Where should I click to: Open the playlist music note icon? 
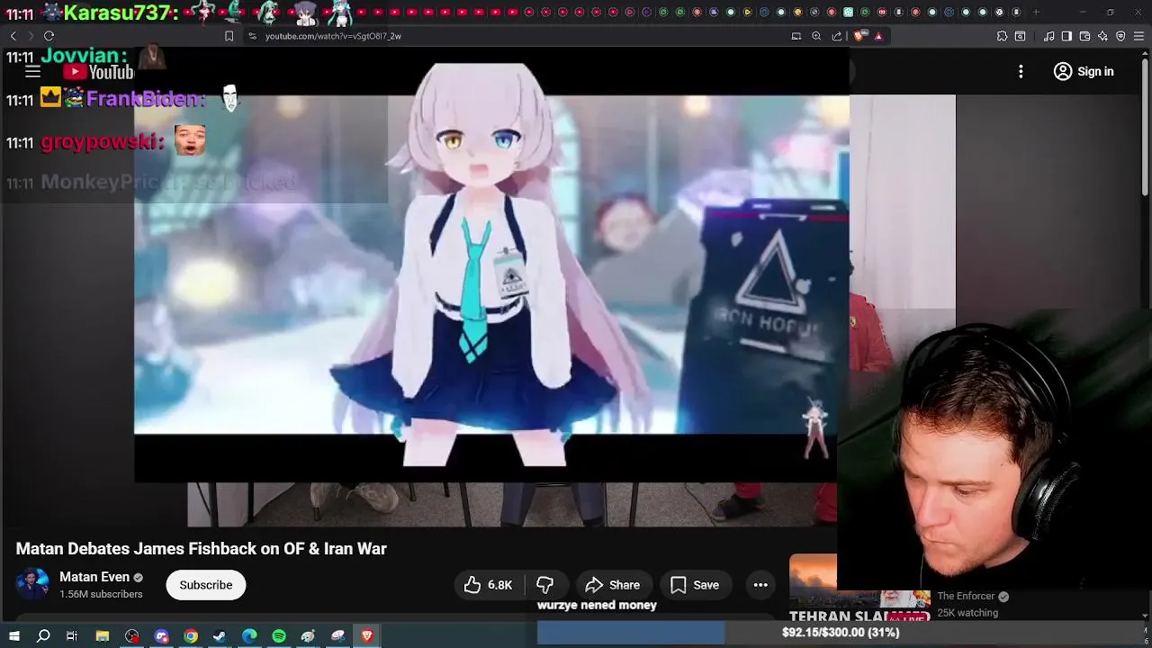point(1049,36)
